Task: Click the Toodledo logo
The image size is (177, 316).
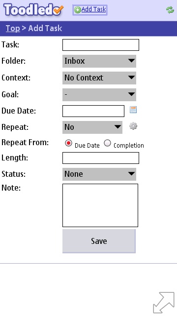Action: coord(33,10)
